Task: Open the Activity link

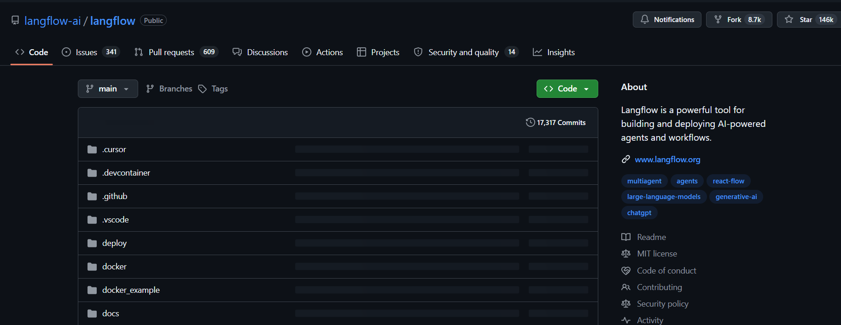Action: 650,320
